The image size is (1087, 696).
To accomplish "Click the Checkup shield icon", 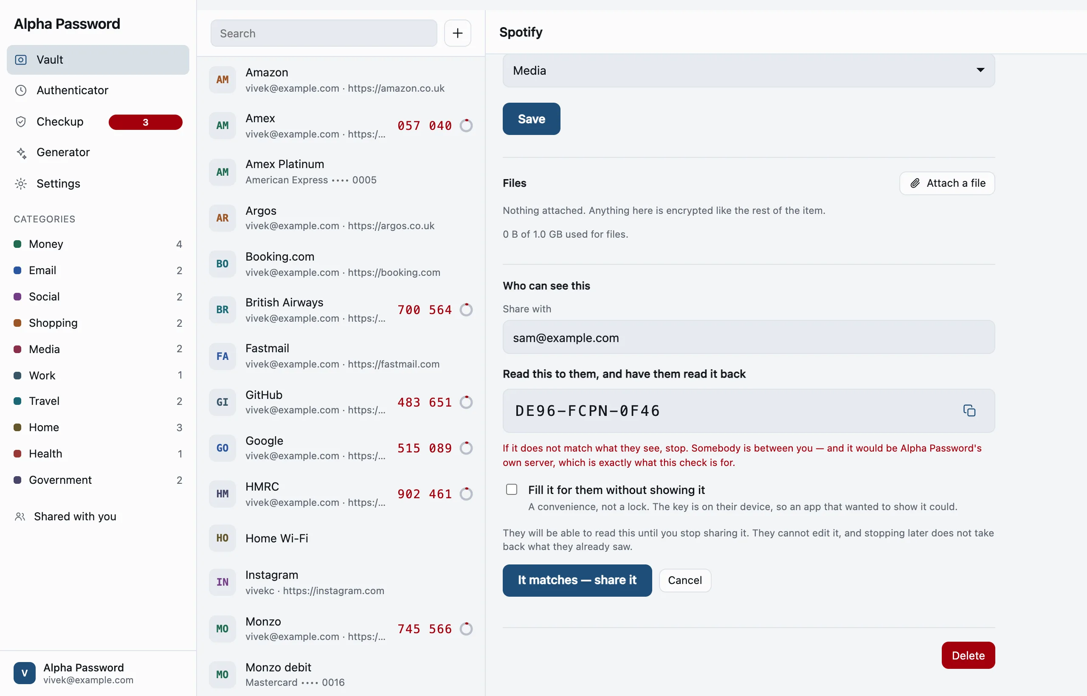I will [x=21, y=121].
